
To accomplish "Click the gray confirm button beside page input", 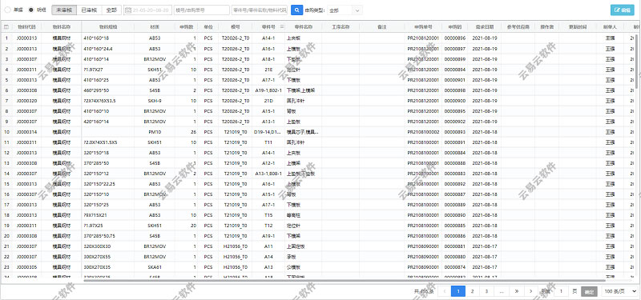I will coord(589,291).
